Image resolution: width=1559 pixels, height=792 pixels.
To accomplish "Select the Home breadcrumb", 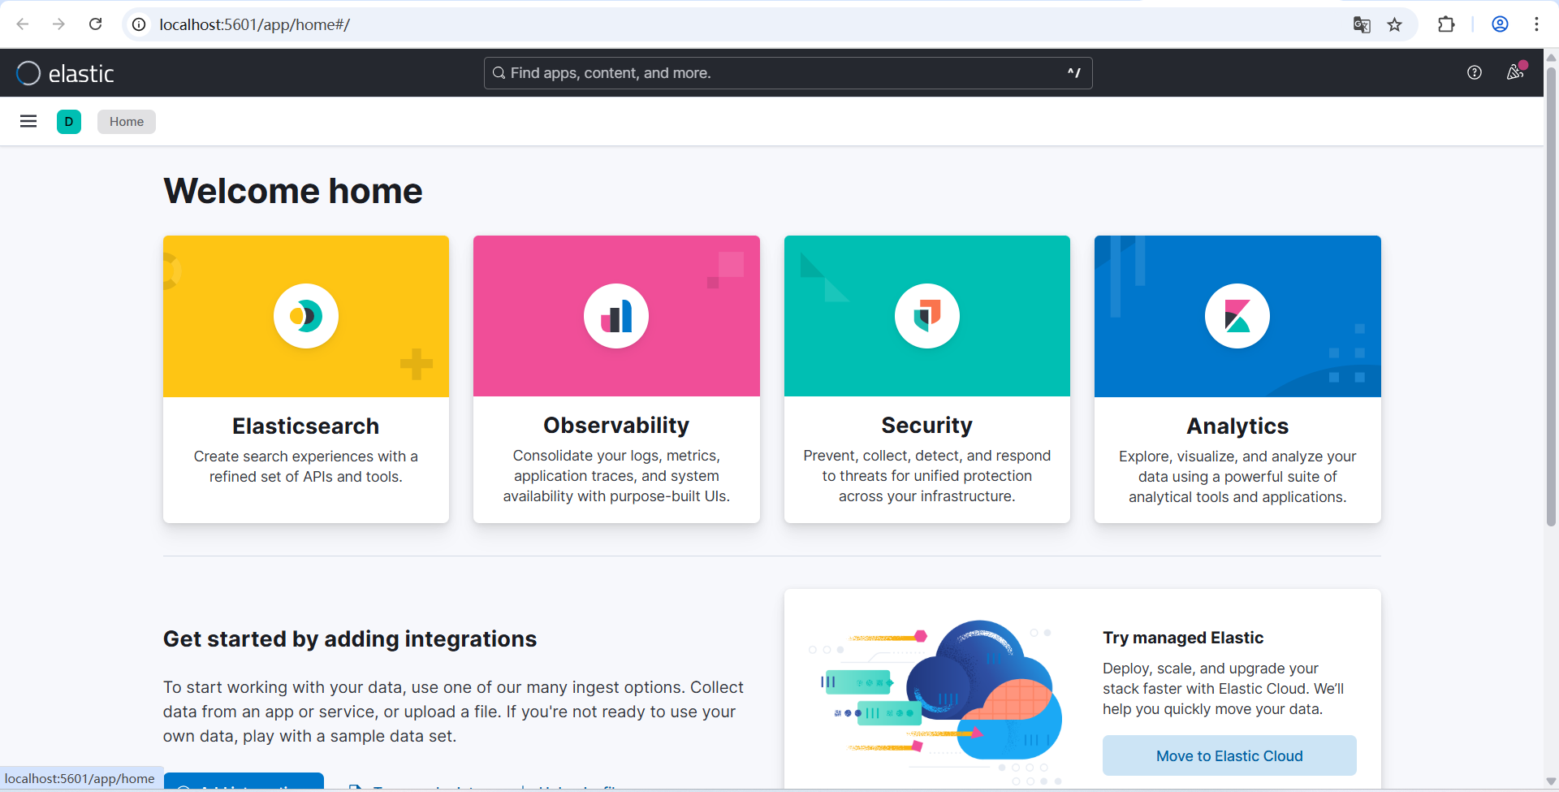I will (x=127, y=122).
